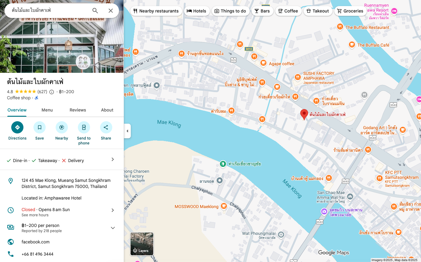The image size is (421, 262).
Task: Click the address location pin icon
Action: tap(11, 181)
